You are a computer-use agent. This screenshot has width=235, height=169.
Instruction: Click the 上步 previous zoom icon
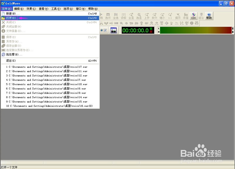pyautogui.click(x=147, y=16)
